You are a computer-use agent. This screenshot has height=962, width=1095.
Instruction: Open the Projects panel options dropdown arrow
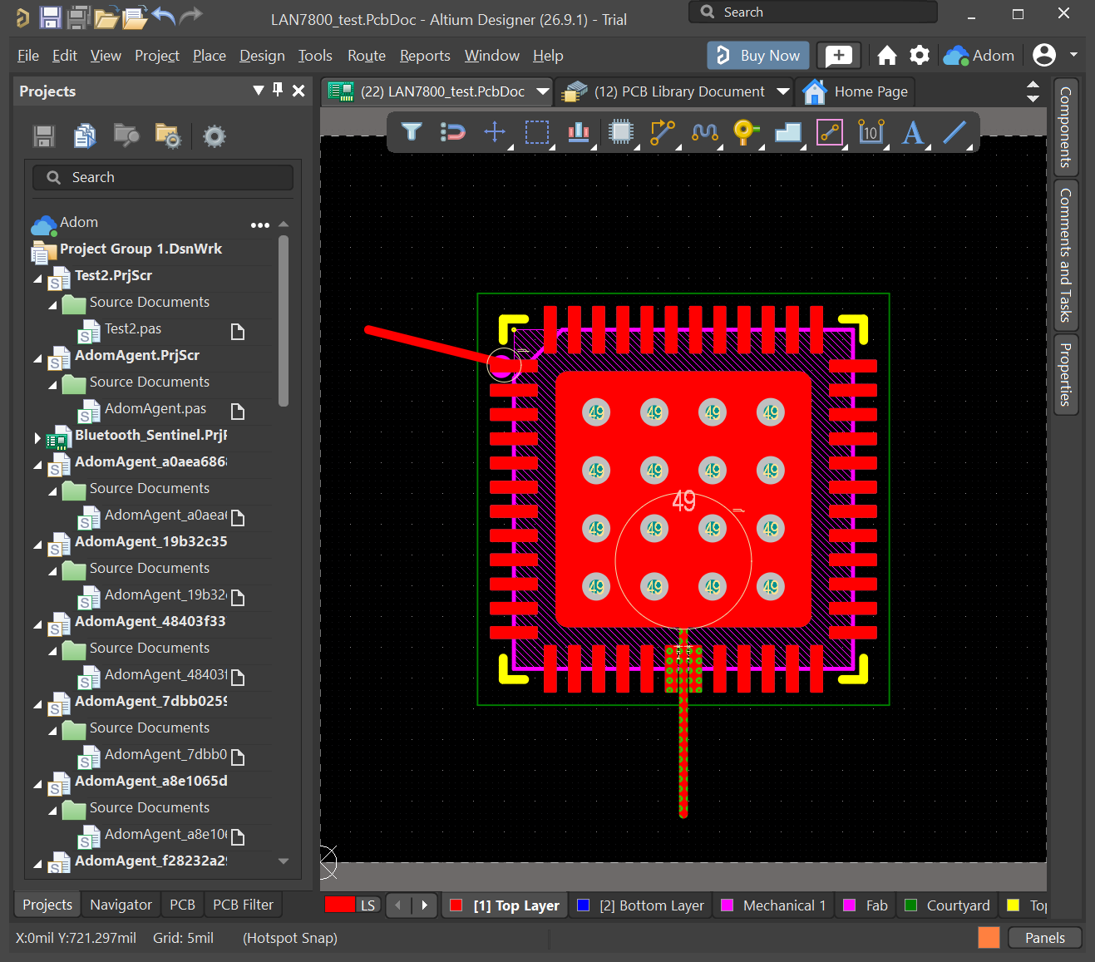259,90
